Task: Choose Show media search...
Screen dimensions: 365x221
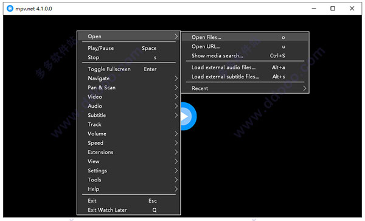Action: coord(245,55)
